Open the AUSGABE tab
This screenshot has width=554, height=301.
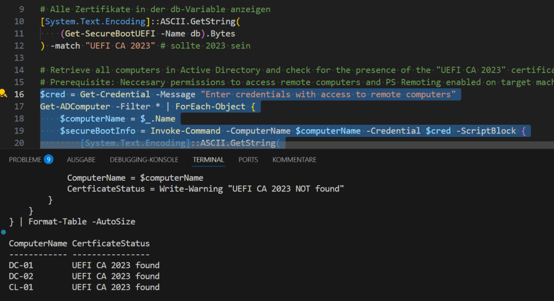pos(81,160)
